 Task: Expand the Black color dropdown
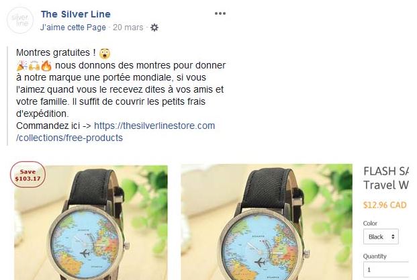[381, 236]
